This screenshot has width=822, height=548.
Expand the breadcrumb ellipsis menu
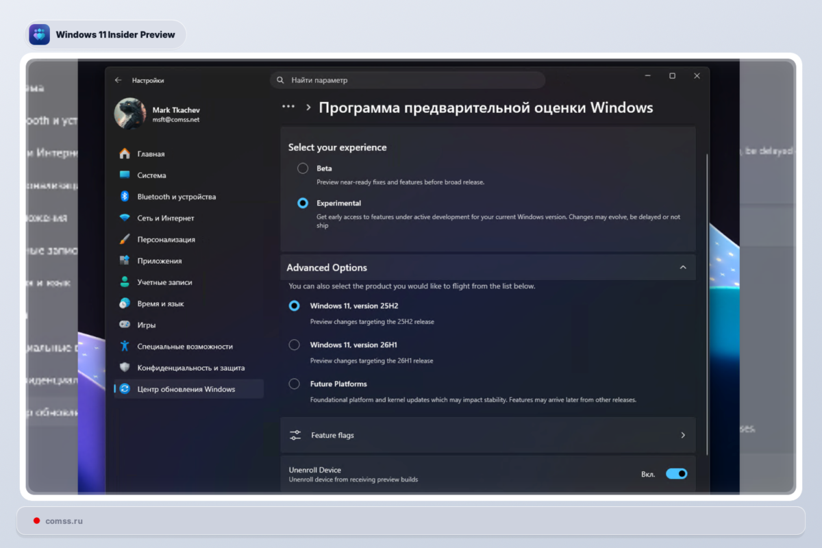pyautogui.click(x=290, y=107)
